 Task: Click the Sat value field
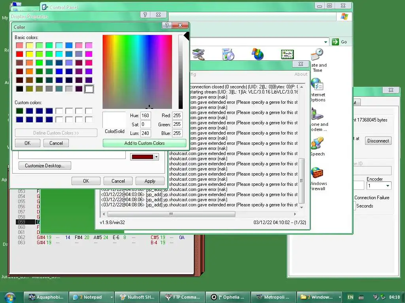[146, 124]
